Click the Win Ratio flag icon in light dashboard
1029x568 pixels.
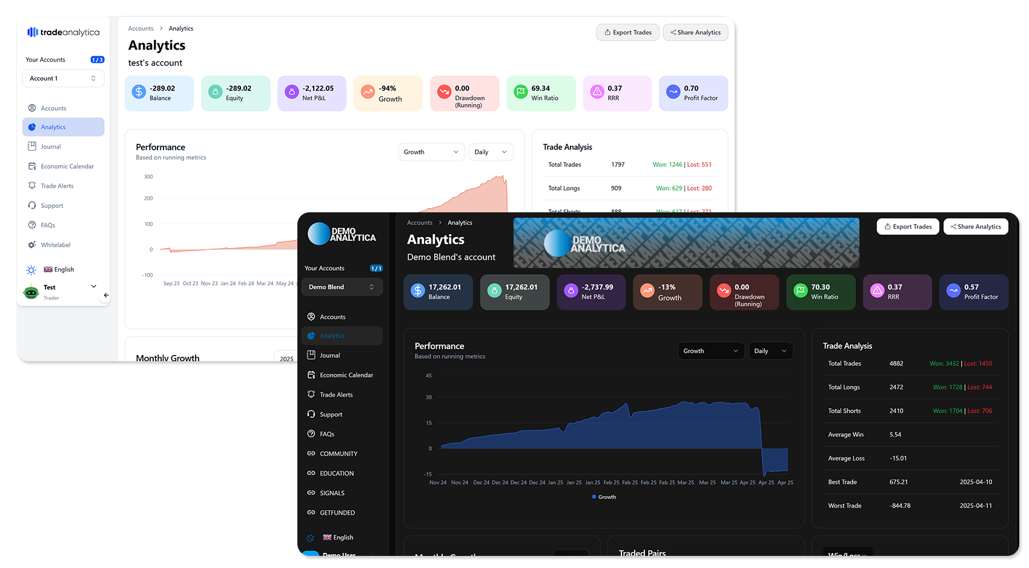tap(521, 92)
